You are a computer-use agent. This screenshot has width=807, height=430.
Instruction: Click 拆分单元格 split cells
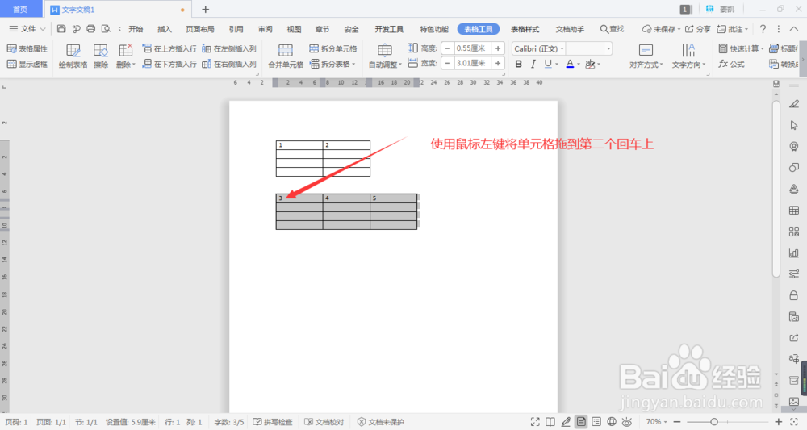[x=333, y=48]
